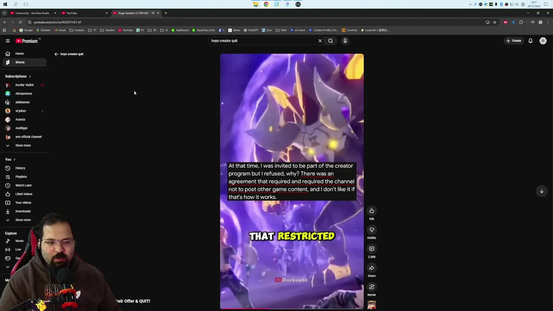Open File Explorer from the Windows taskbar

click(x=256, y=4)
